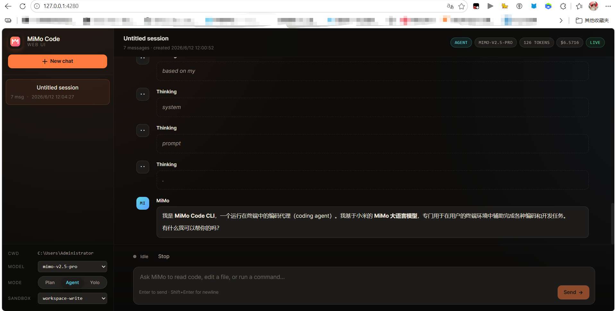Click the MiMo Code logo icon
The height and width of the screenshot is (311, 616).
(15, 41)
